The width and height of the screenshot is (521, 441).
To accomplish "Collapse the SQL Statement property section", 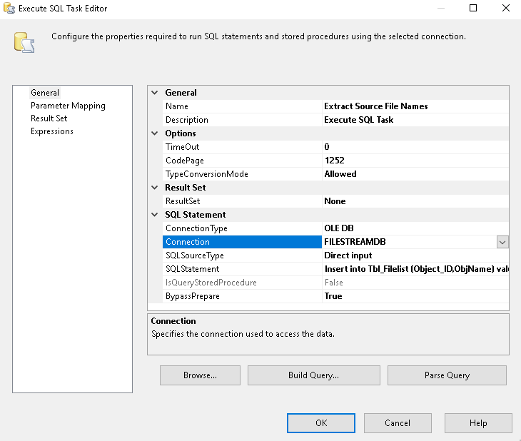I will pos(155,215).
